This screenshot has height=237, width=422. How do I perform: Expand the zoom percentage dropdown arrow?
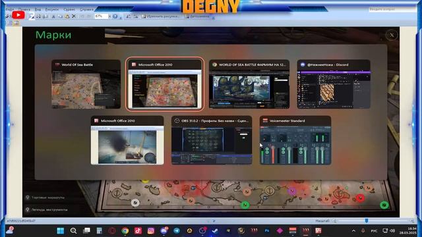pyautogui.click(x=109, y=16)
